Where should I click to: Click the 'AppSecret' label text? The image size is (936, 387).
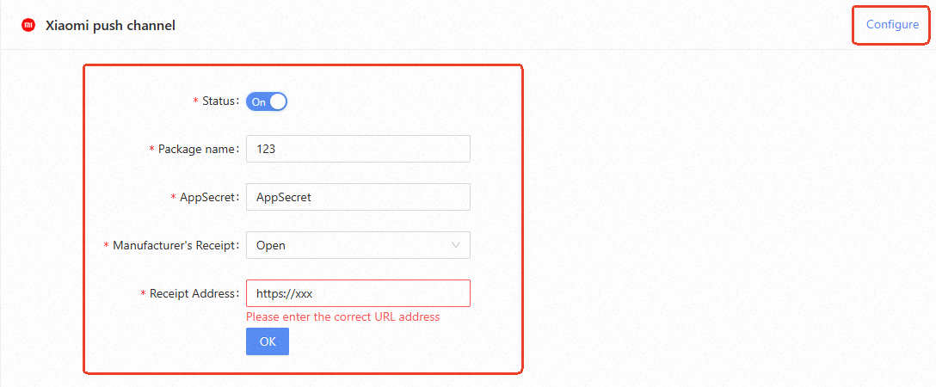pos(207,197)
